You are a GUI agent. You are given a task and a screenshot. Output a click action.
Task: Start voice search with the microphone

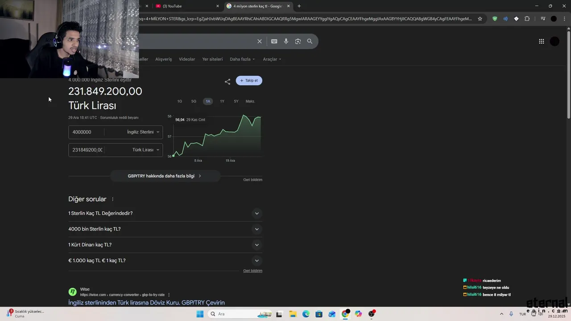[x=286, y=41]
